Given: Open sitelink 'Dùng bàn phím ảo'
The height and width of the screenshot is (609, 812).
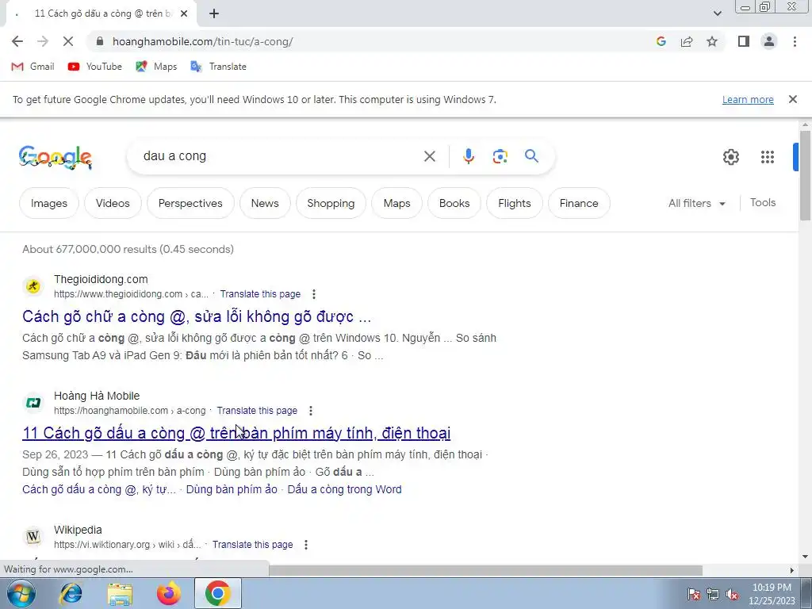Looking at the screenshot, I should (x=232, y=489).
